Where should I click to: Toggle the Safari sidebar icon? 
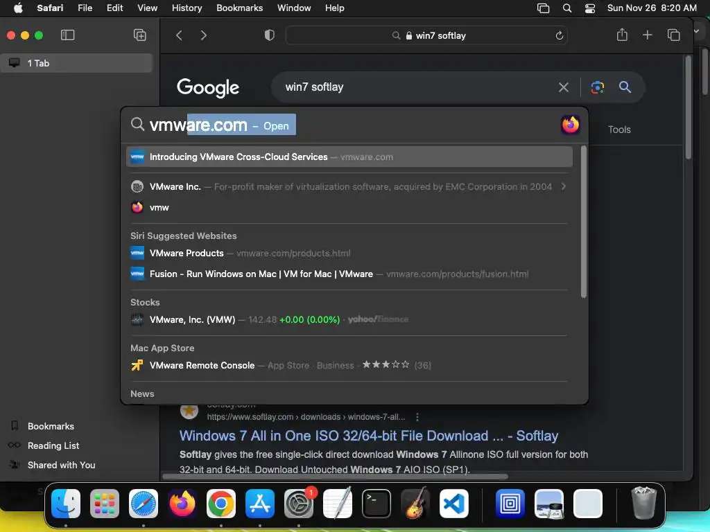click(x=67, y=35)
